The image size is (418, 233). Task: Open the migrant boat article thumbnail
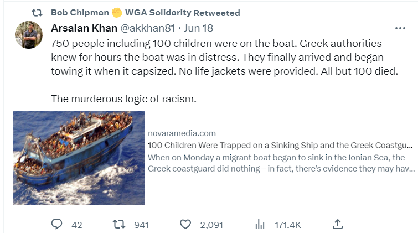tap(79, 158)
